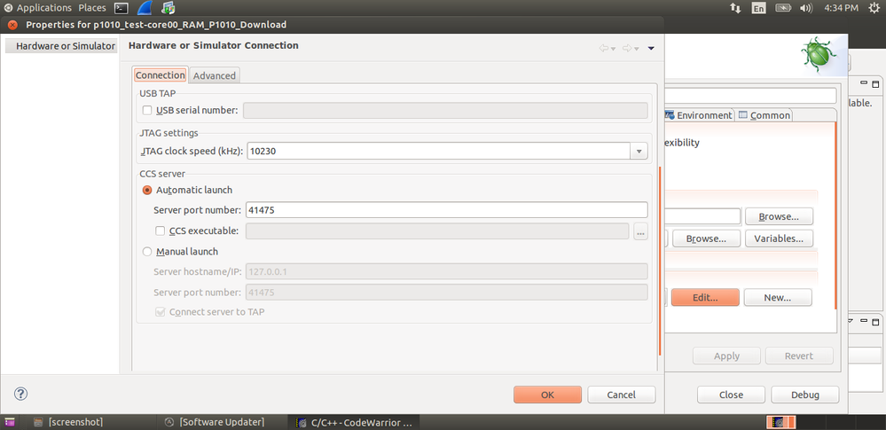This screenshot has height=430, width=886.
Task: Click the Manual launch Server port number field
Action: click(446, 293)
